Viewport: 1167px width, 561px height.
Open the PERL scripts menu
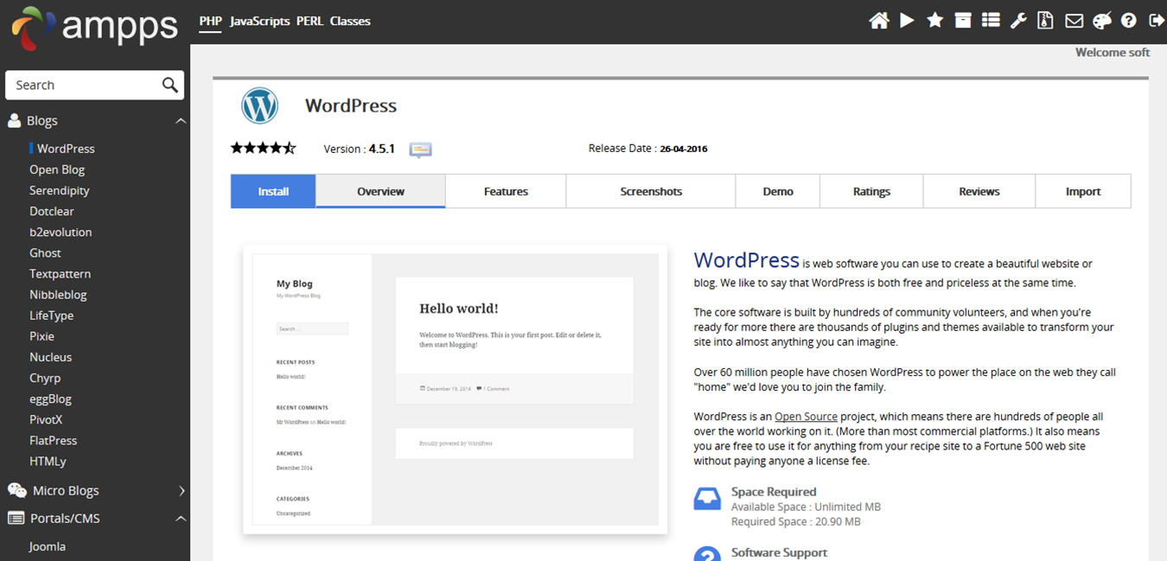coord(309,21)
